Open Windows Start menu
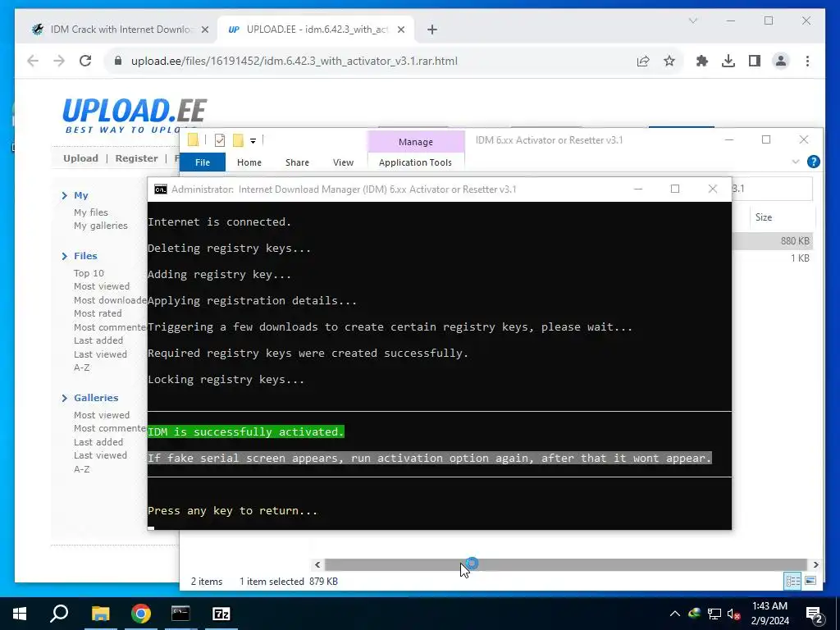 coord(20,614)
